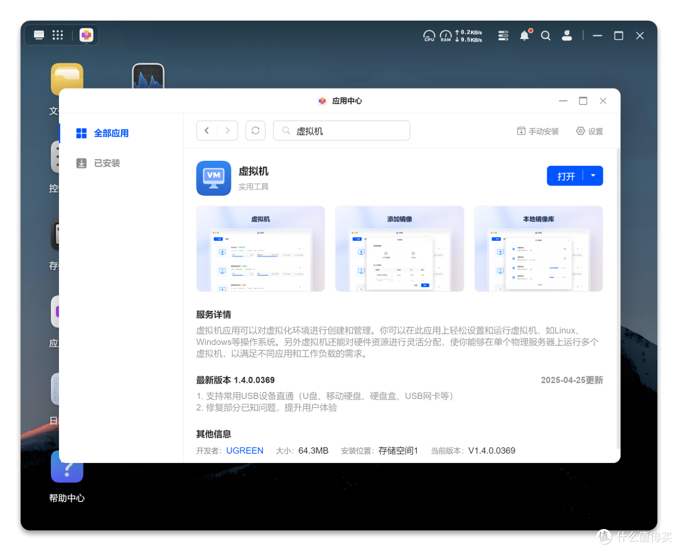Click the system search magnifier icon
Viewport: 678px width, 551px height.
(x=546, y=35)
